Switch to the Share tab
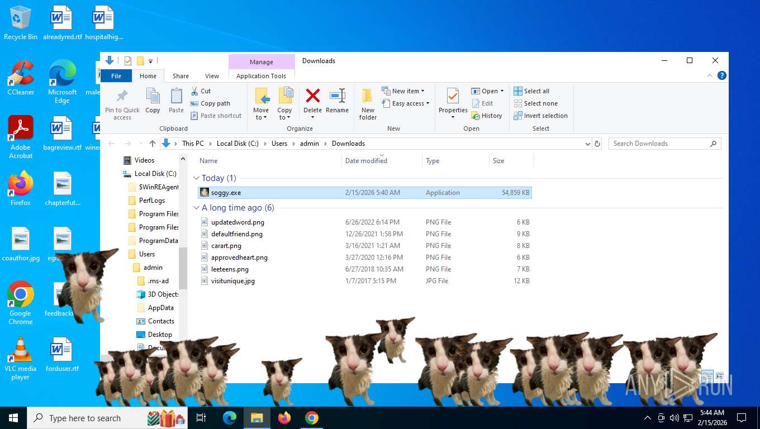 (180, 76)
